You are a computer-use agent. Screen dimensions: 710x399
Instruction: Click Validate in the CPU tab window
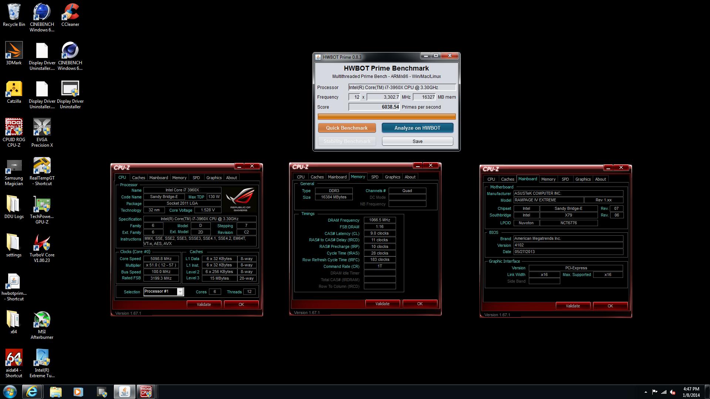coord(204,304)
